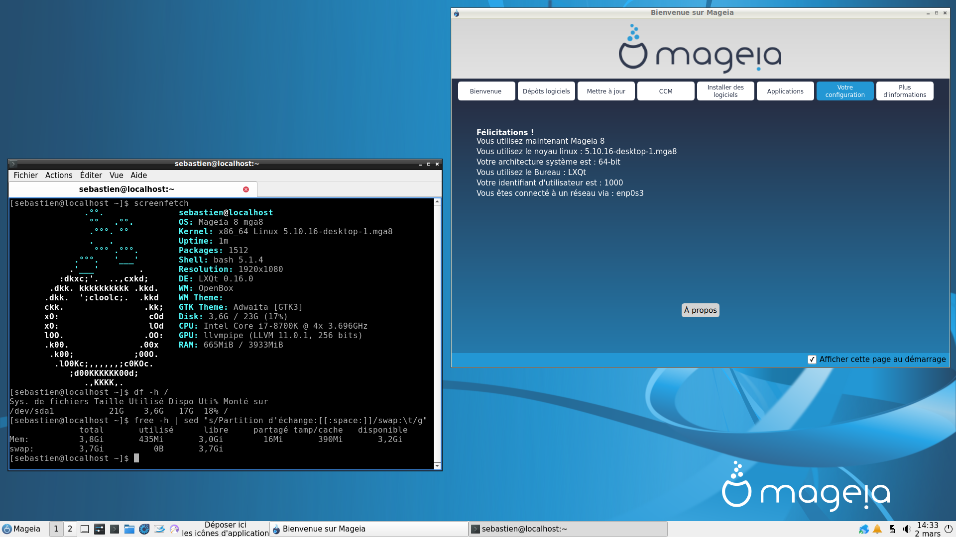Click the 'DE: LXQt 0.16.0' terminal line

click(x=216, y=279)
